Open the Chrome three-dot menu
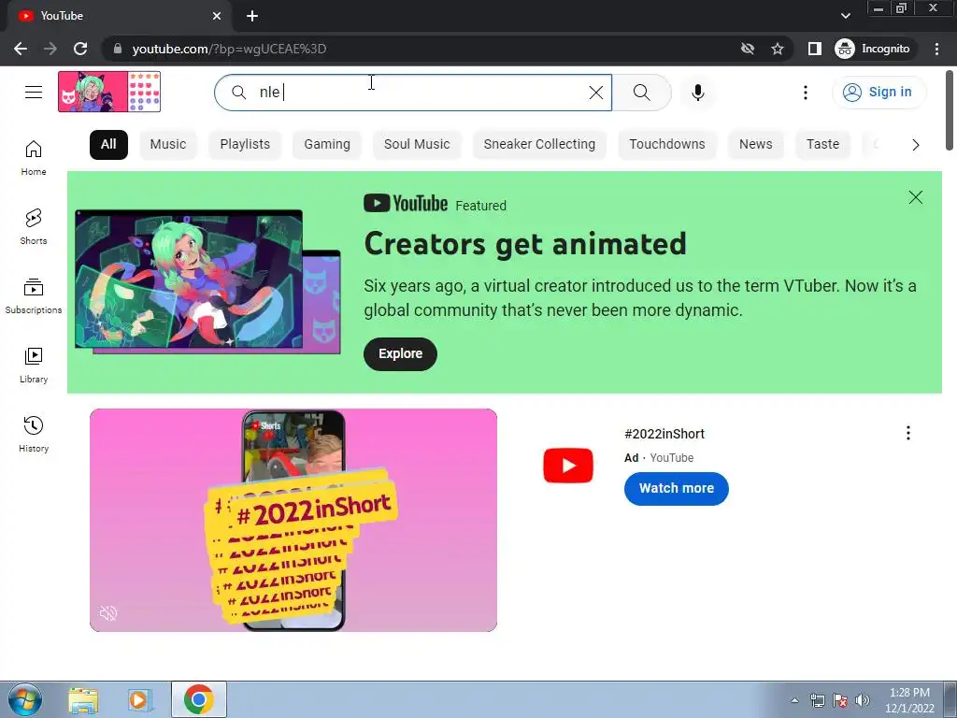 [936, 49]
